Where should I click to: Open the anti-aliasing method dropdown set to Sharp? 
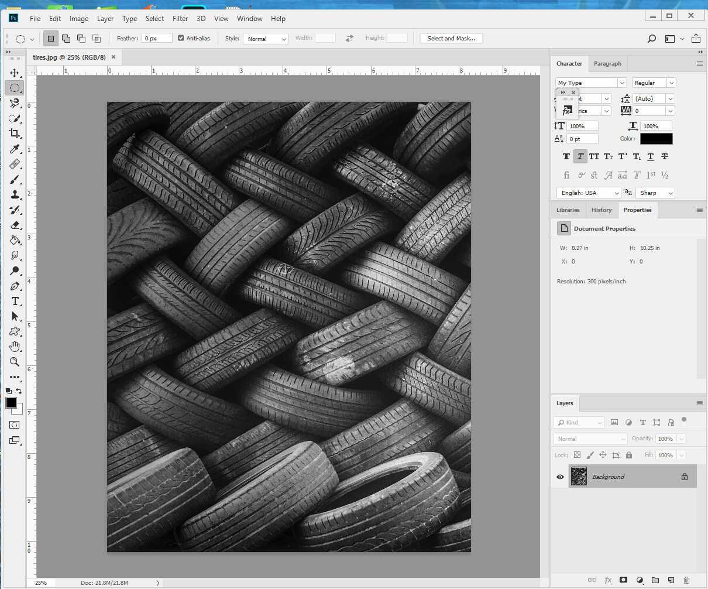coord(655,193)
